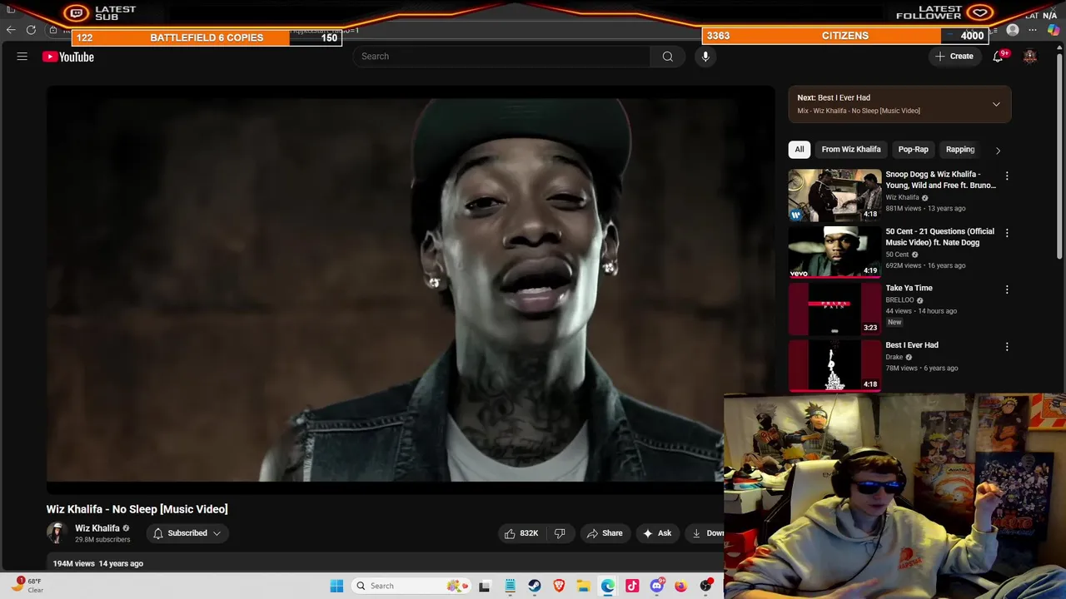Share the video
Image resolution: width=1066 pixels, height=599 pixels.
point(604,533)
